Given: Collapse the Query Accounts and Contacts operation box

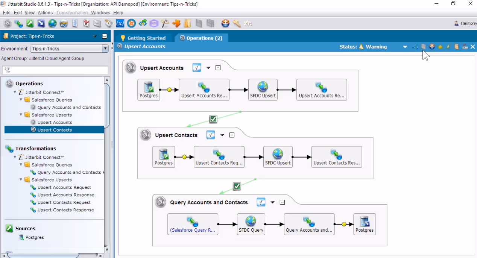Looking at the screenshot, I should coord(282,202).
